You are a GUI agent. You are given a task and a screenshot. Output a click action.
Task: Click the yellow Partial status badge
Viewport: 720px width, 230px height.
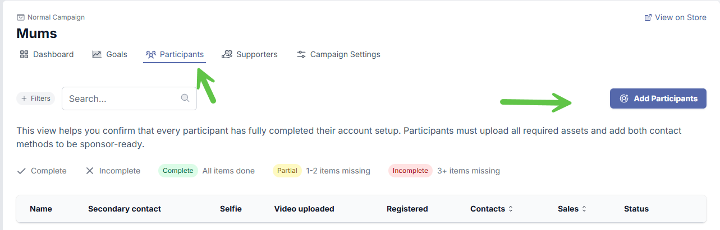[x=287, y=171]
